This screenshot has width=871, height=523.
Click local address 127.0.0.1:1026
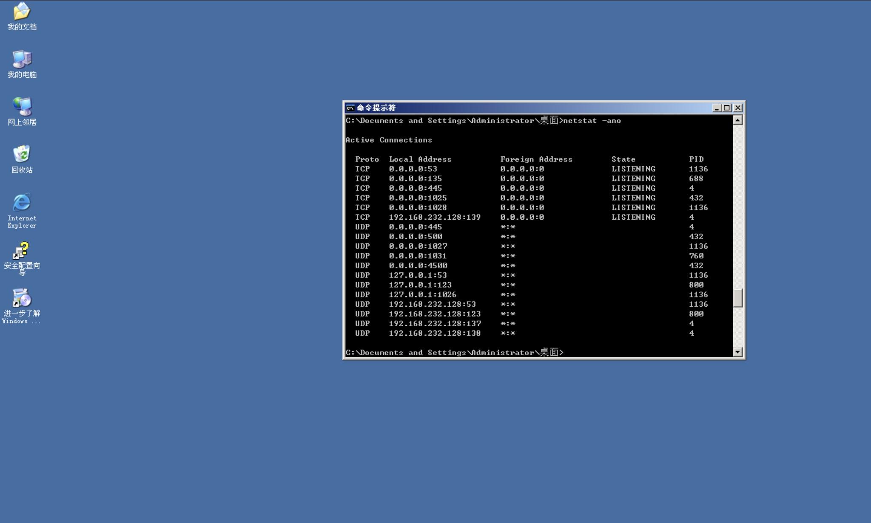pyautogui.click(x=423, y=295)
